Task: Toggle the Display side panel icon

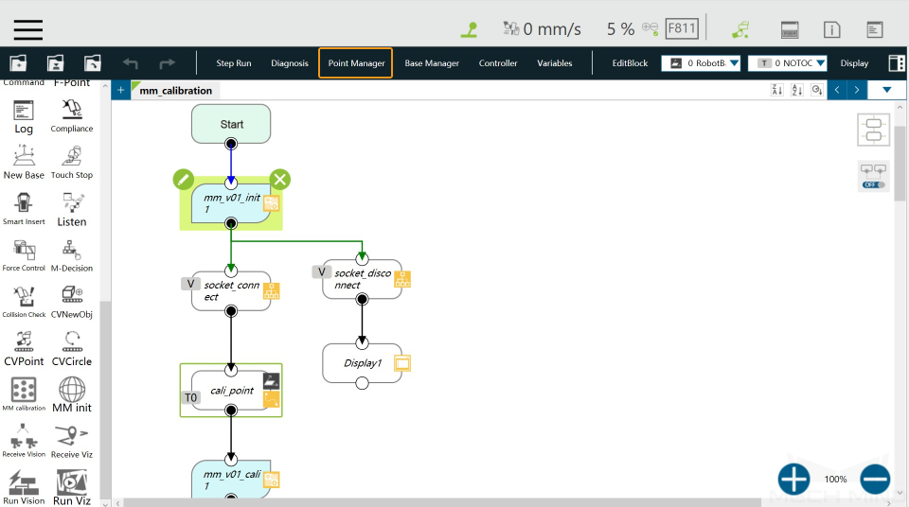Action: coord(897,63)
